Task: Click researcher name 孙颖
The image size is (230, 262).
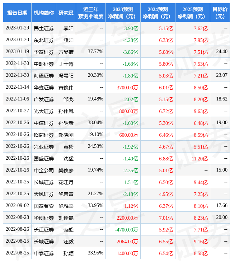Action: click(x=69, y=253)
